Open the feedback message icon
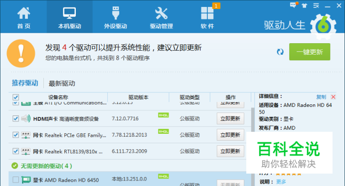This screenshot has height=186, width=345. 294,5
